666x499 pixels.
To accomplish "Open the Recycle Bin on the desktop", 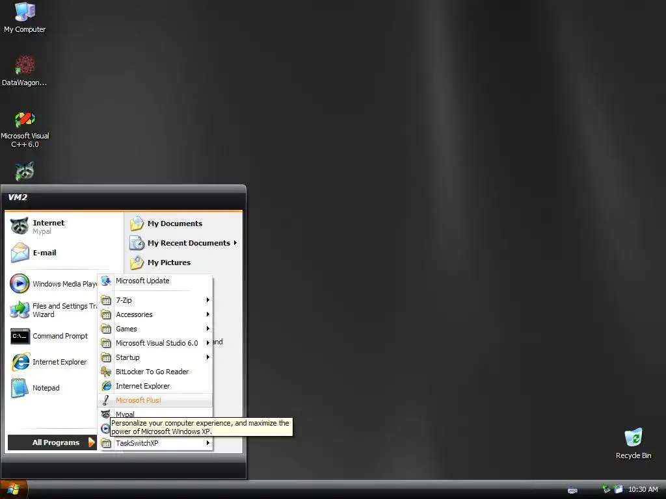I will (633, 443).
